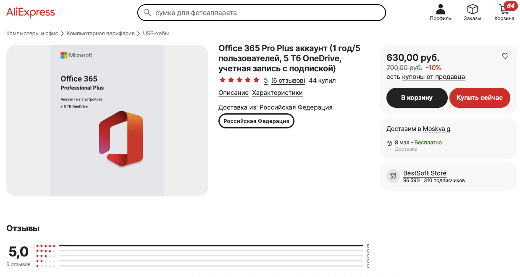Open the BestSoft Store page

pos(424,173)
